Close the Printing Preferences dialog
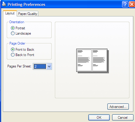This screenshot has height=122, width=135. point(132,4)
